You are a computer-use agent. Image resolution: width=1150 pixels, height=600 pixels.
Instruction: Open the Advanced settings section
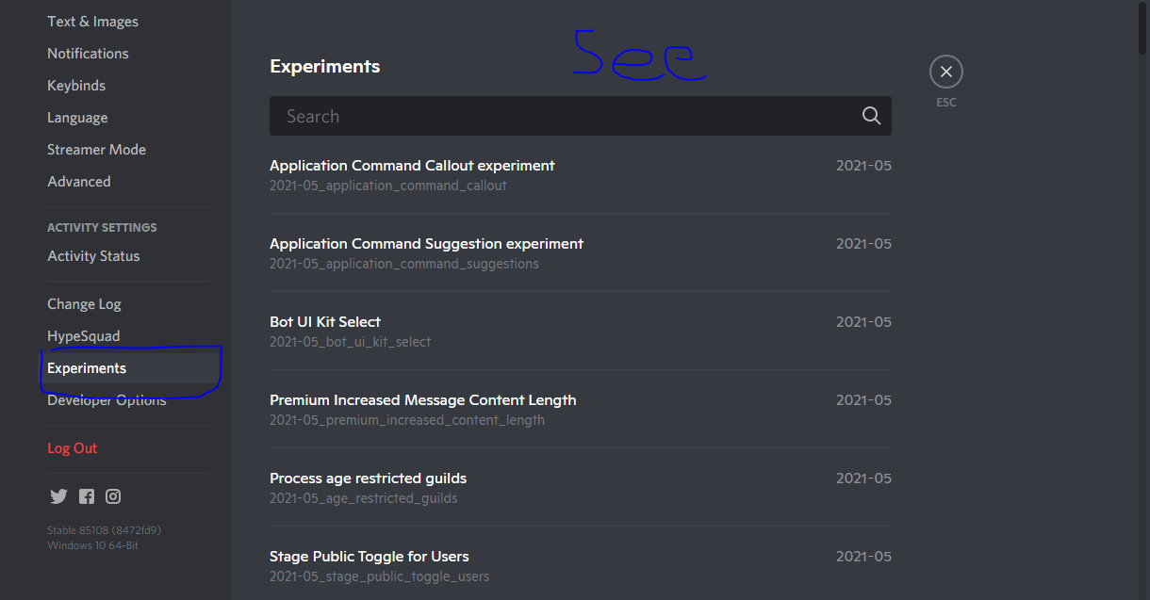coord(79,181)
